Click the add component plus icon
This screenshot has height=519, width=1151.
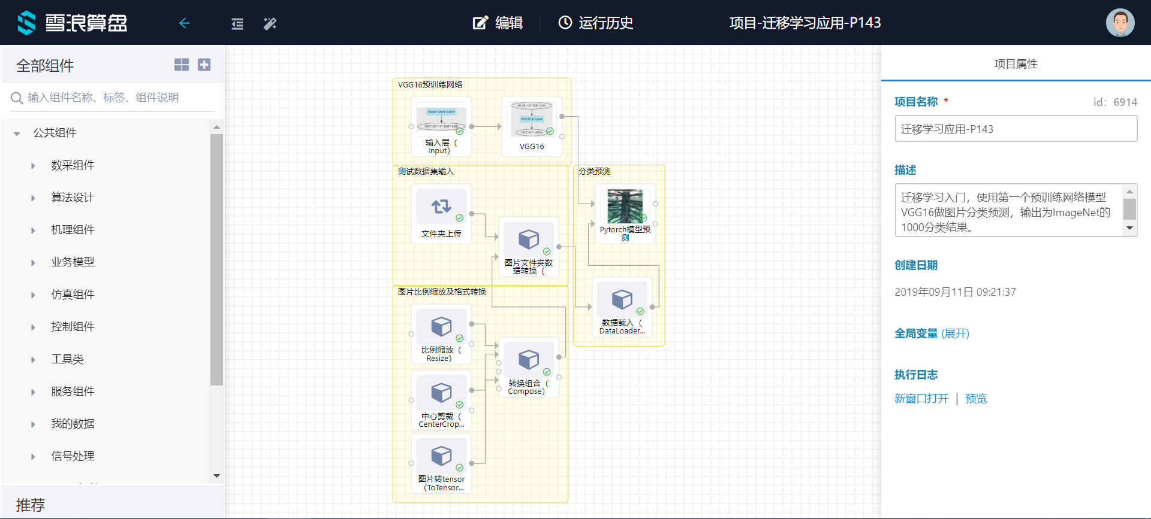204,65
